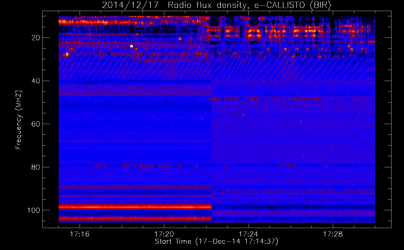The width and height of the screenshot is (404, 250).
Task: Click the bright red band just below 100 MHz
Action: 135,207
